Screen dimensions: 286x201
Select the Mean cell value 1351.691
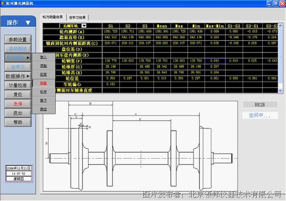click(x=162, y=31)
